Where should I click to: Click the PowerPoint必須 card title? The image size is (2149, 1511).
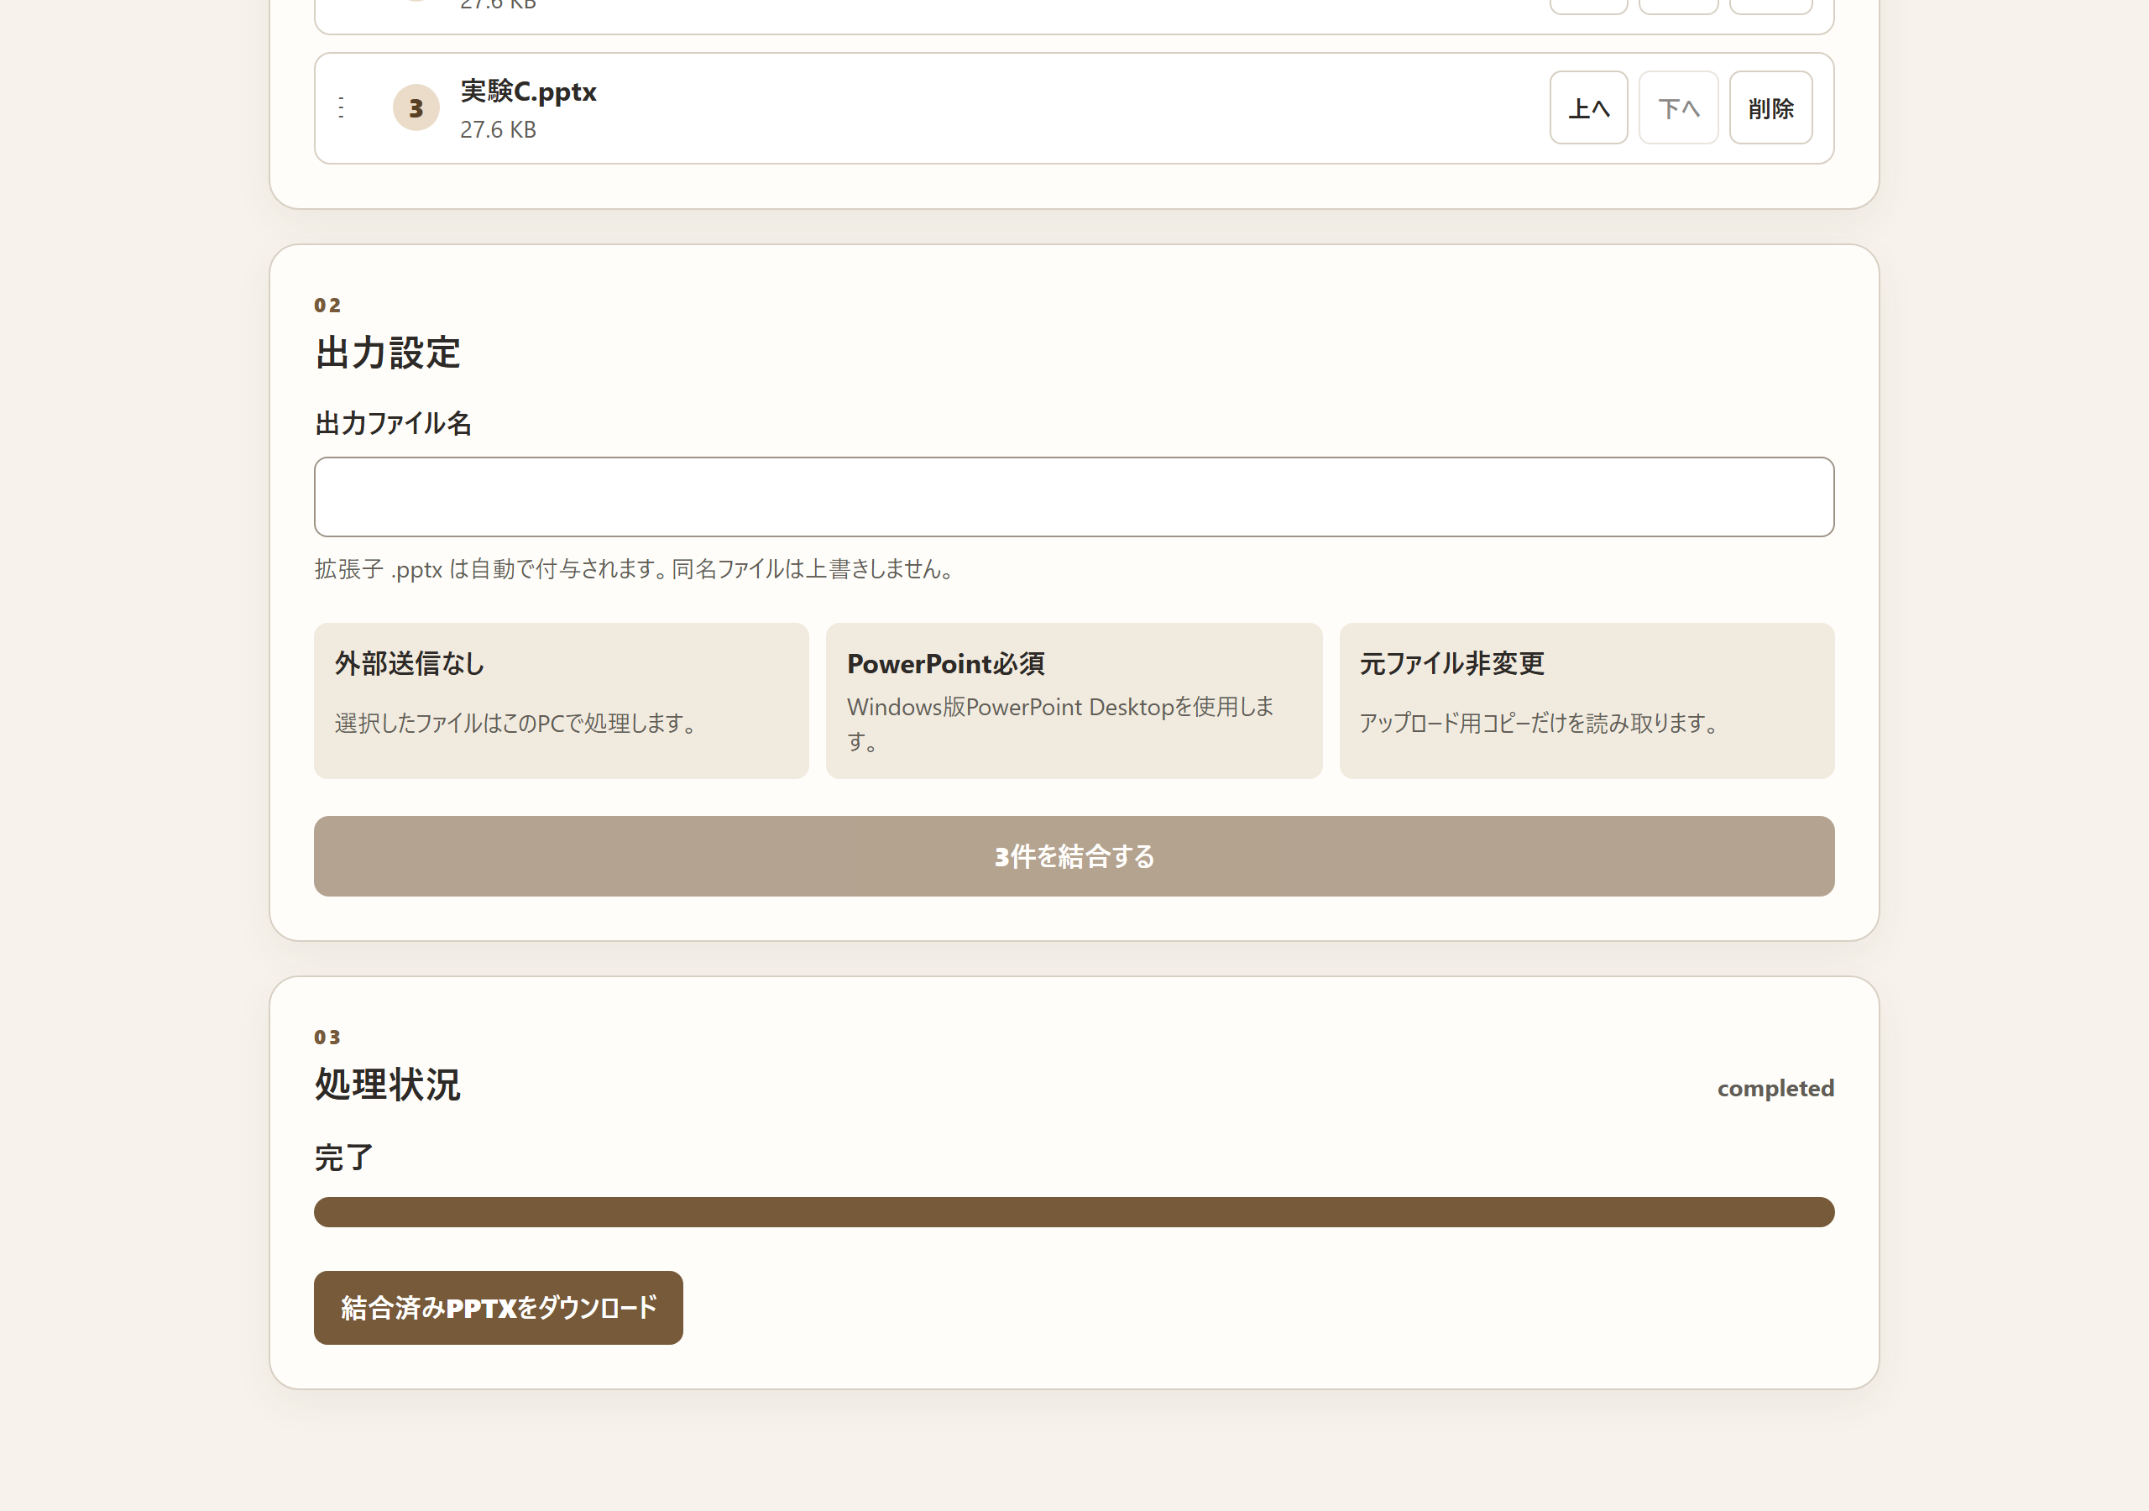pos(945,664)
